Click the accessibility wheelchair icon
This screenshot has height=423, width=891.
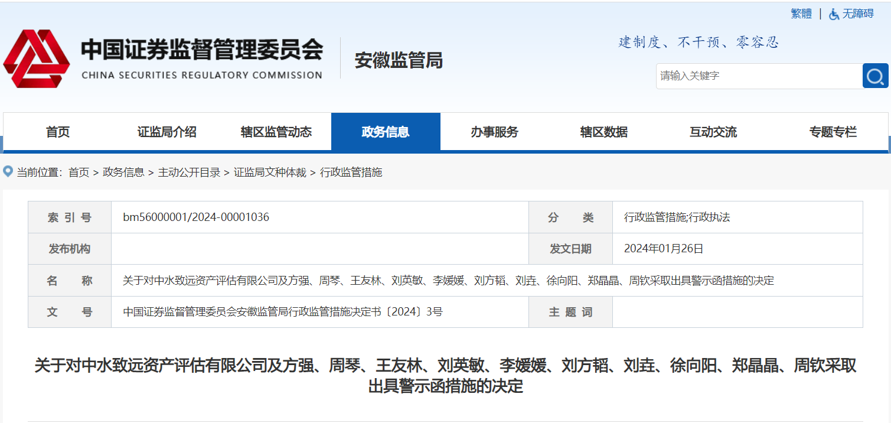coord(834,14)
